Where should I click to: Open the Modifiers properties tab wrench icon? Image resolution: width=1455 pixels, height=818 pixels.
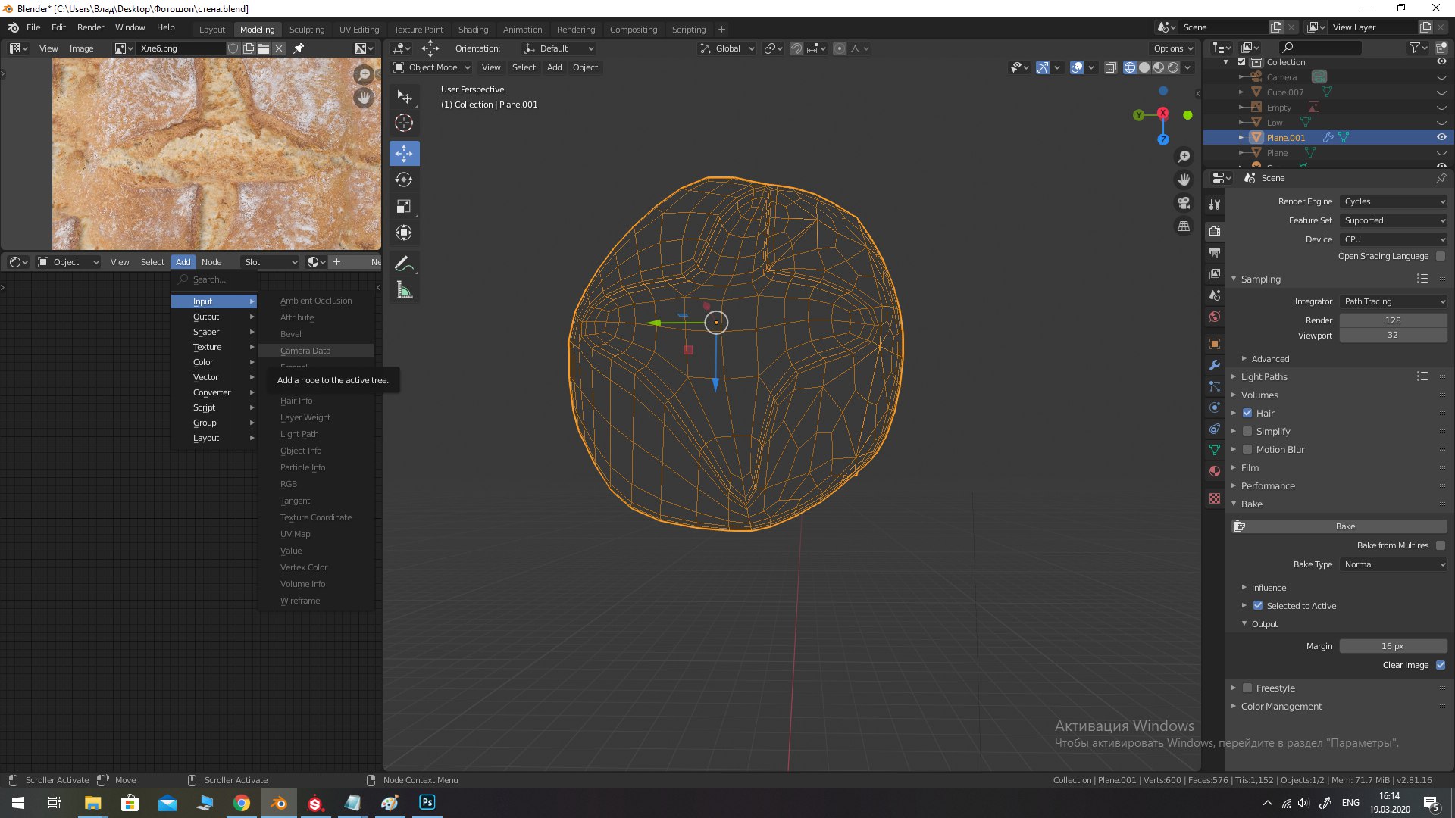click(1215, 365)
